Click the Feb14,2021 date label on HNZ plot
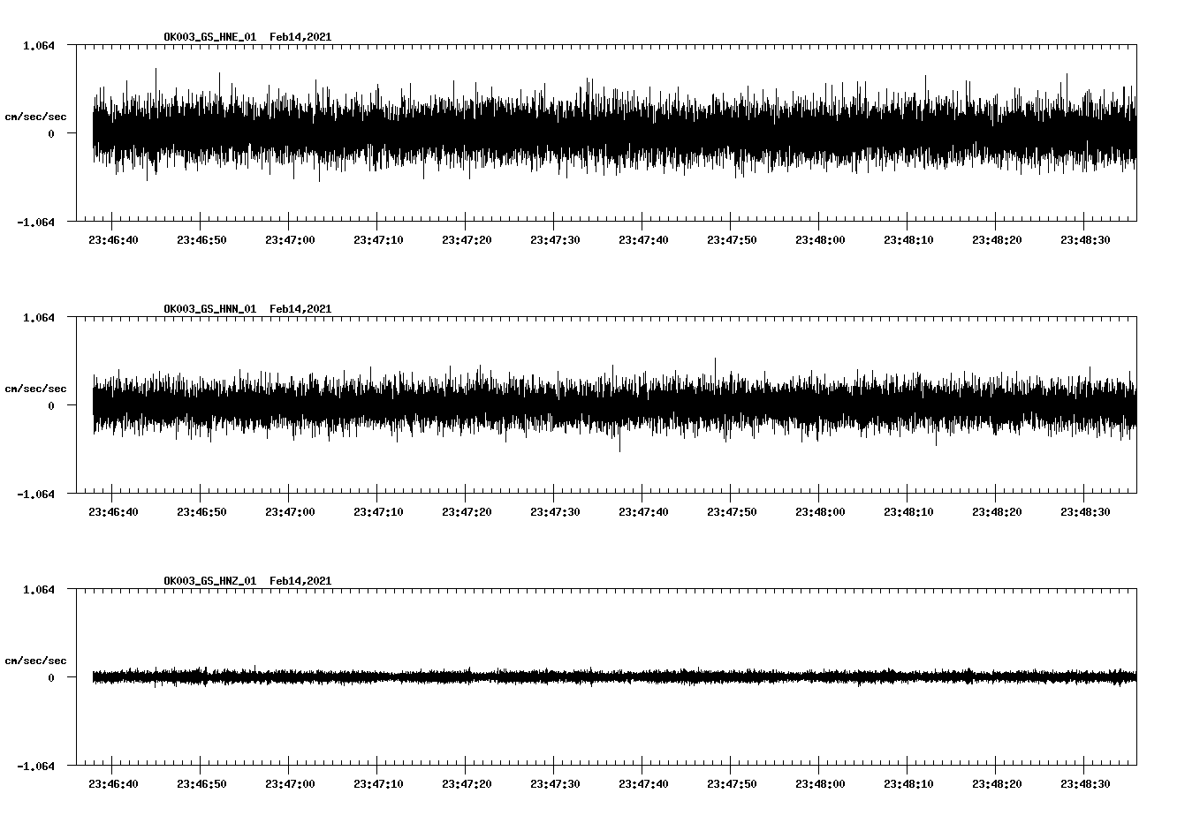The image size is (1200, 816). [x=300, y=580]
